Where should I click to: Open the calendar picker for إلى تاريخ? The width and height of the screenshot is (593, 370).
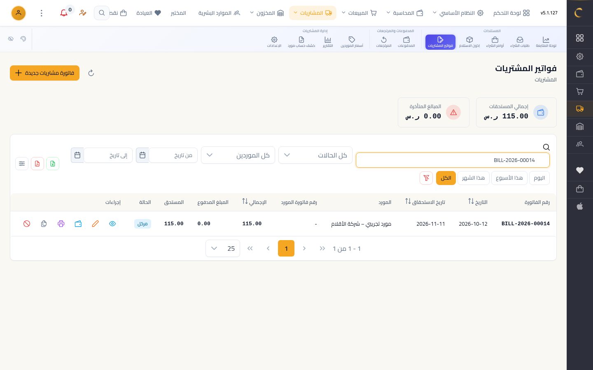77,155
